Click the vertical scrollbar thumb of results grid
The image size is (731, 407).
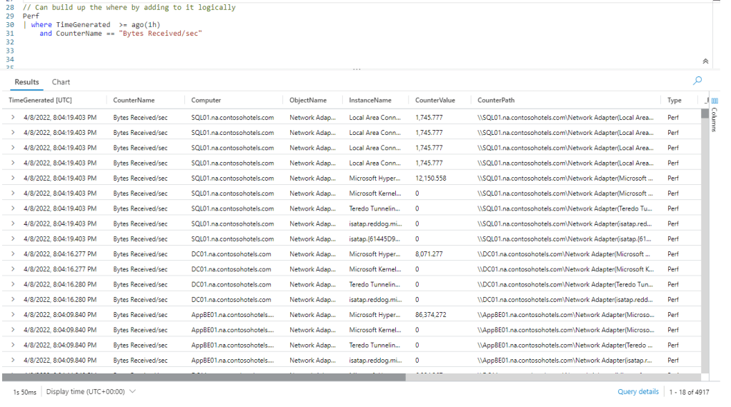click(705, 113)
